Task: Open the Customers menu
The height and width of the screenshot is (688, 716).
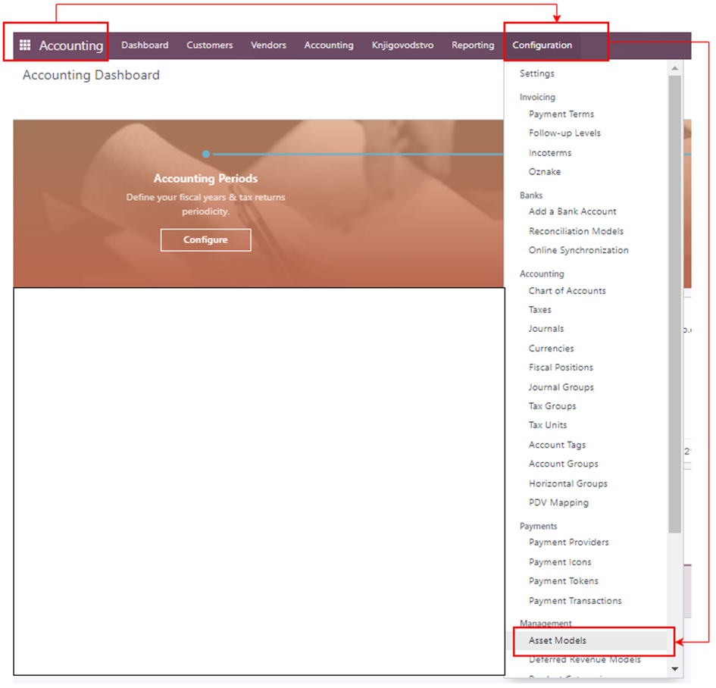Action: click(210, 45)
